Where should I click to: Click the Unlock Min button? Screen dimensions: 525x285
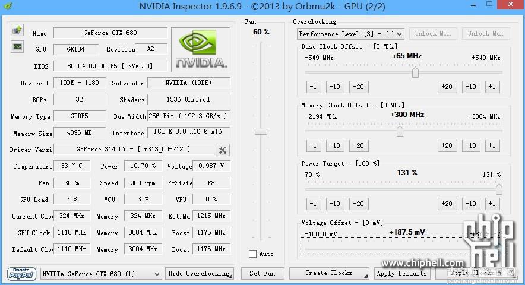pyautogui.click(x=432, y=33)
